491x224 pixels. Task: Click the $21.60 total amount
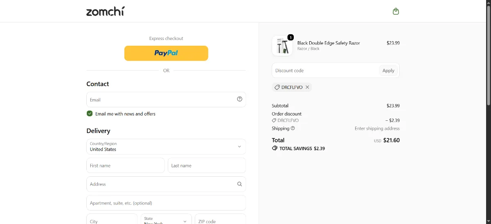coord(392,140)
